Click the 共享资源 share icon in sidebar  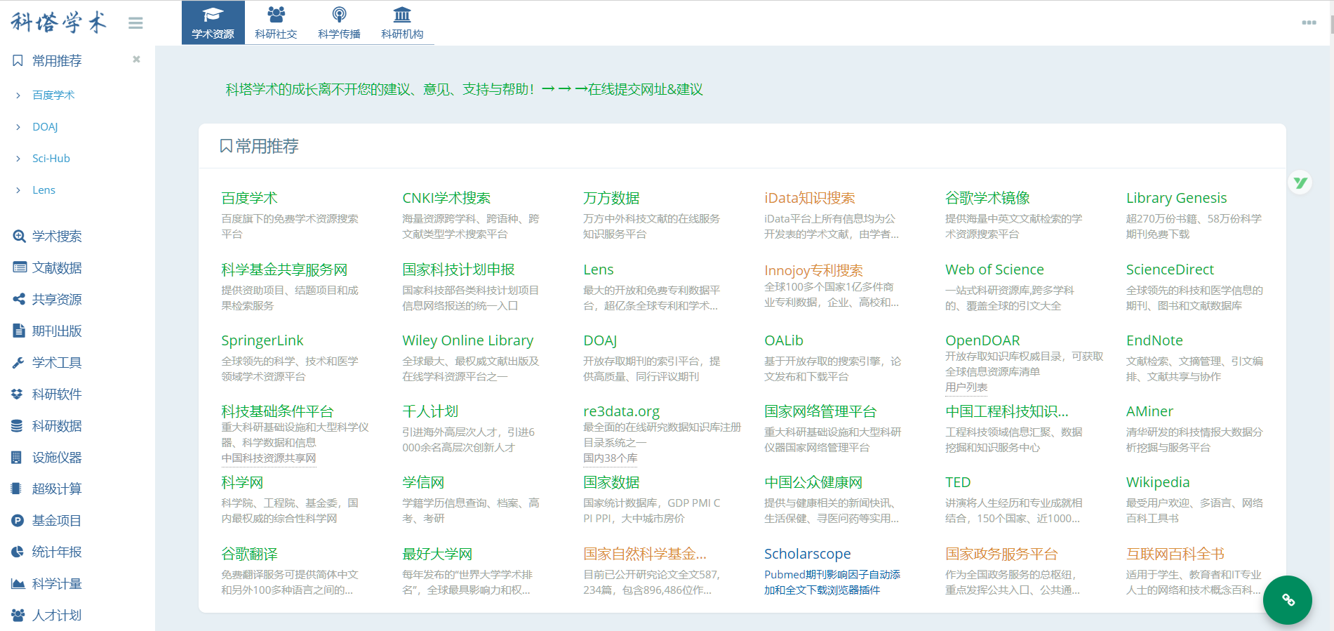click(19, 299)
